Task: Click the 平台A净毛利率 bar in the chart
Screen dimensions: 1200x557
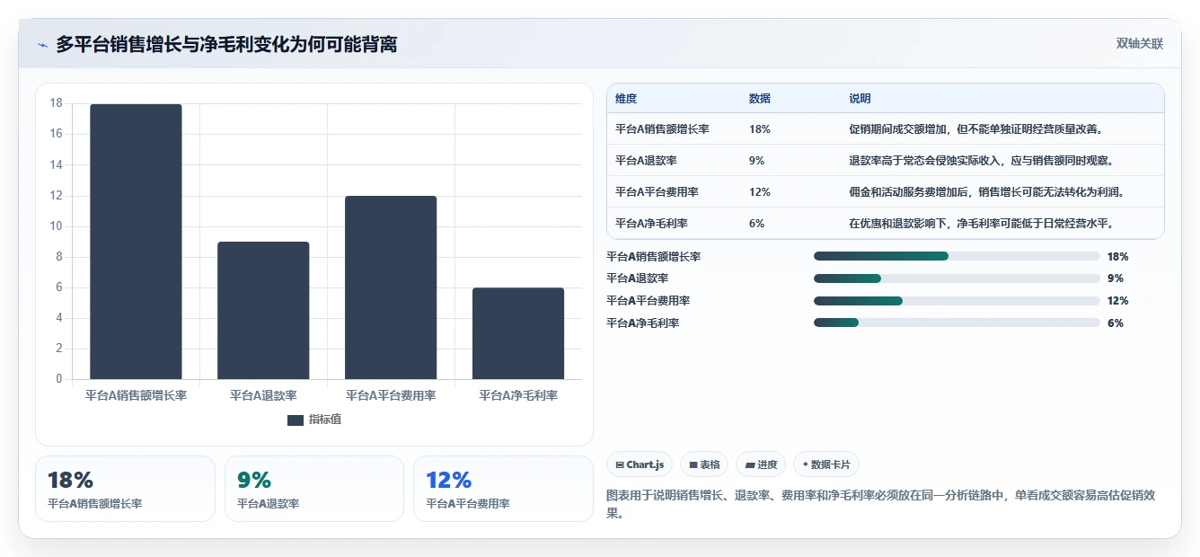Action: pyautogui.click(x=518, y=333)
